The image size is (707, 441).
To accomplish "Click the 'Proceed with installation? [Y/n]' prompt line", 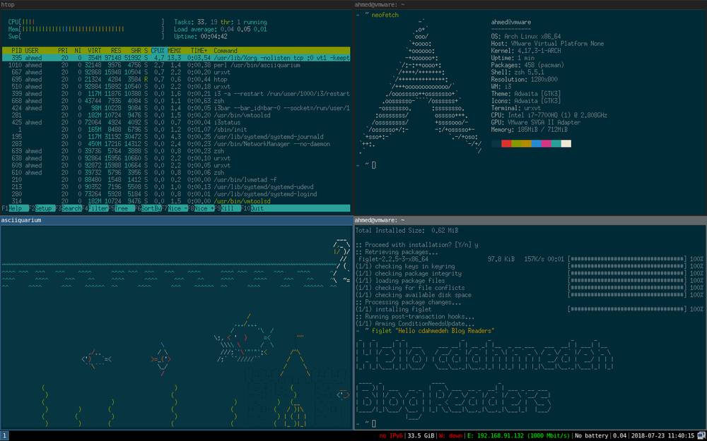I will coord(417,245).
